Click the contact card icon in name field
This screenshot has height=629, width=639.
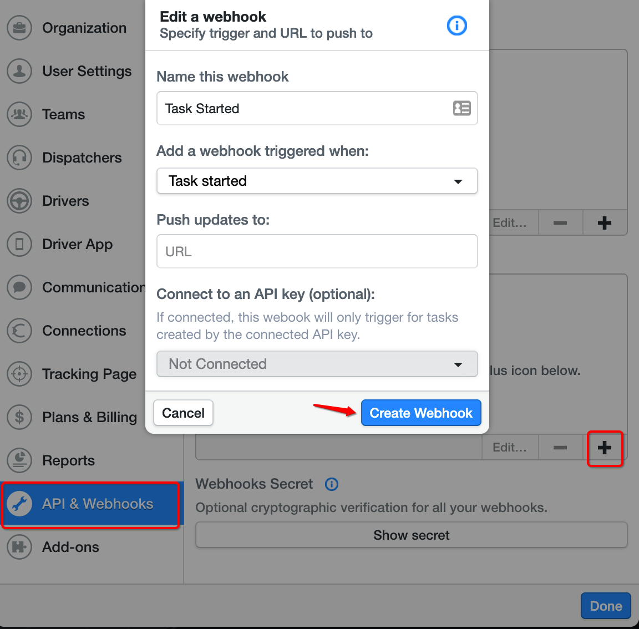tap(461, 108)
